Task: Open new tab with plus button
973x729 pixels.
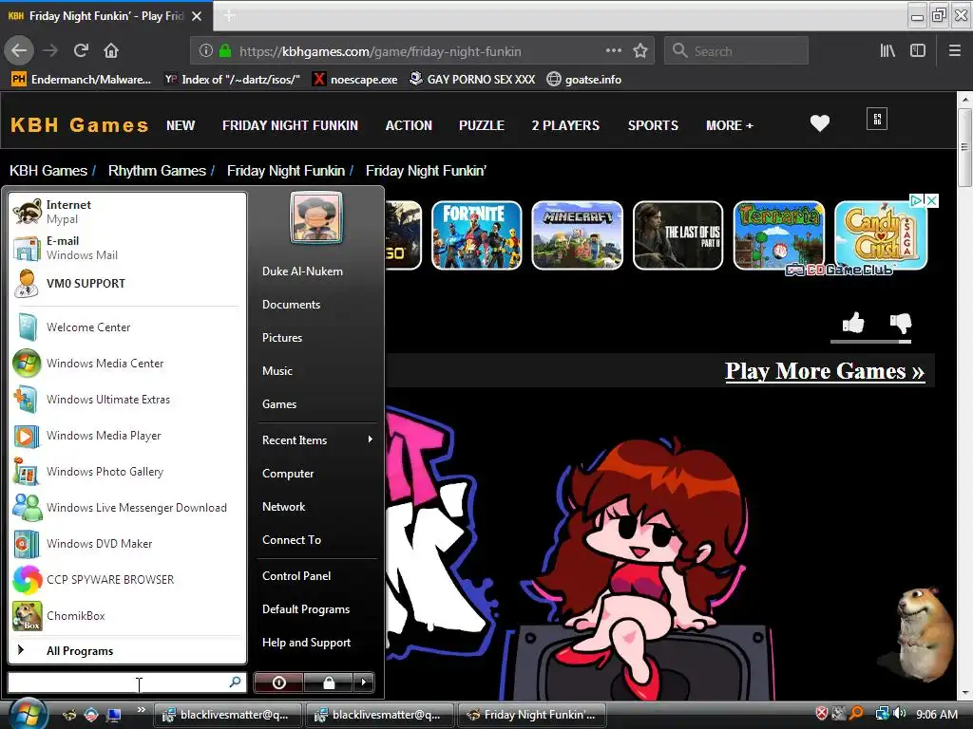Action: pyautogui.click(x=229, y=16)
